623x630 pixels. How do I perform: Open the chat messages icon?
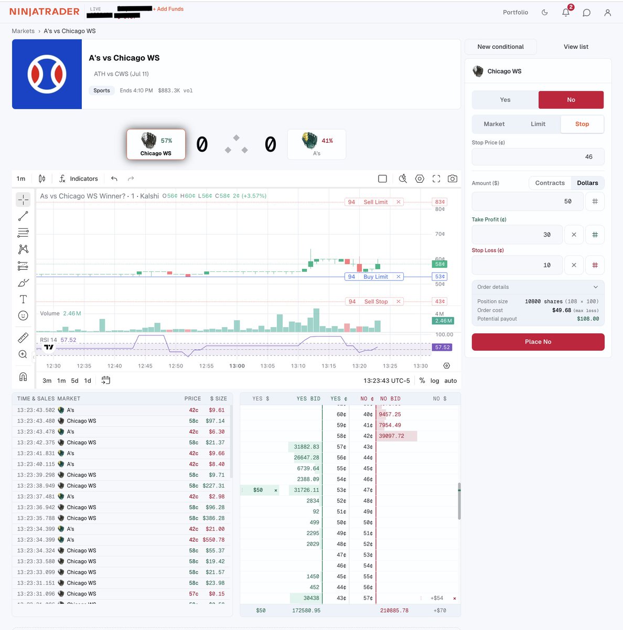(x=587, y=13)
